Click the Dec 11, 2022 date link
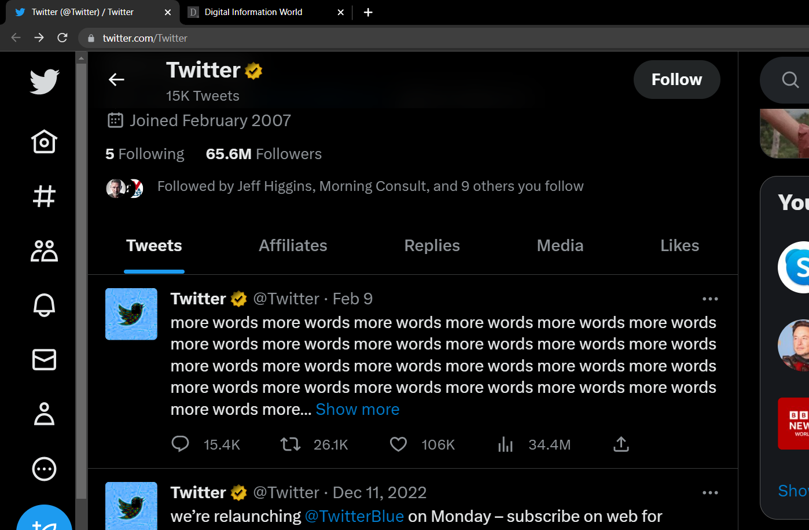 (x=380, y=492)
